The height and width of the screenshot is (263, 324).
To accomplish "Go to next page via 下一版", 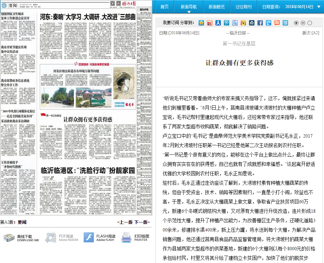I will coord(142,222).
